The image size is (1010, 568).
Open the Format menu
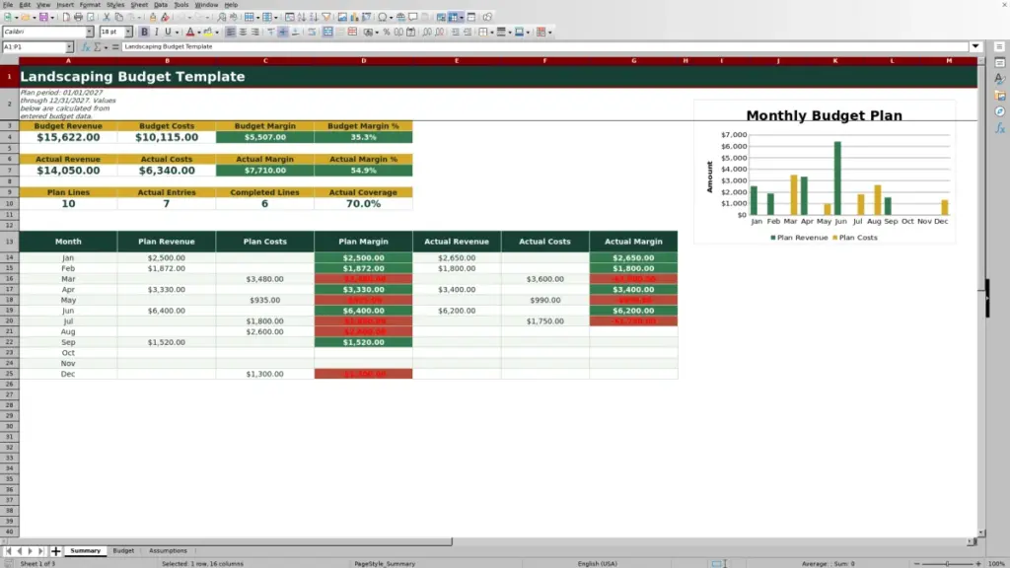click(90, 5)
